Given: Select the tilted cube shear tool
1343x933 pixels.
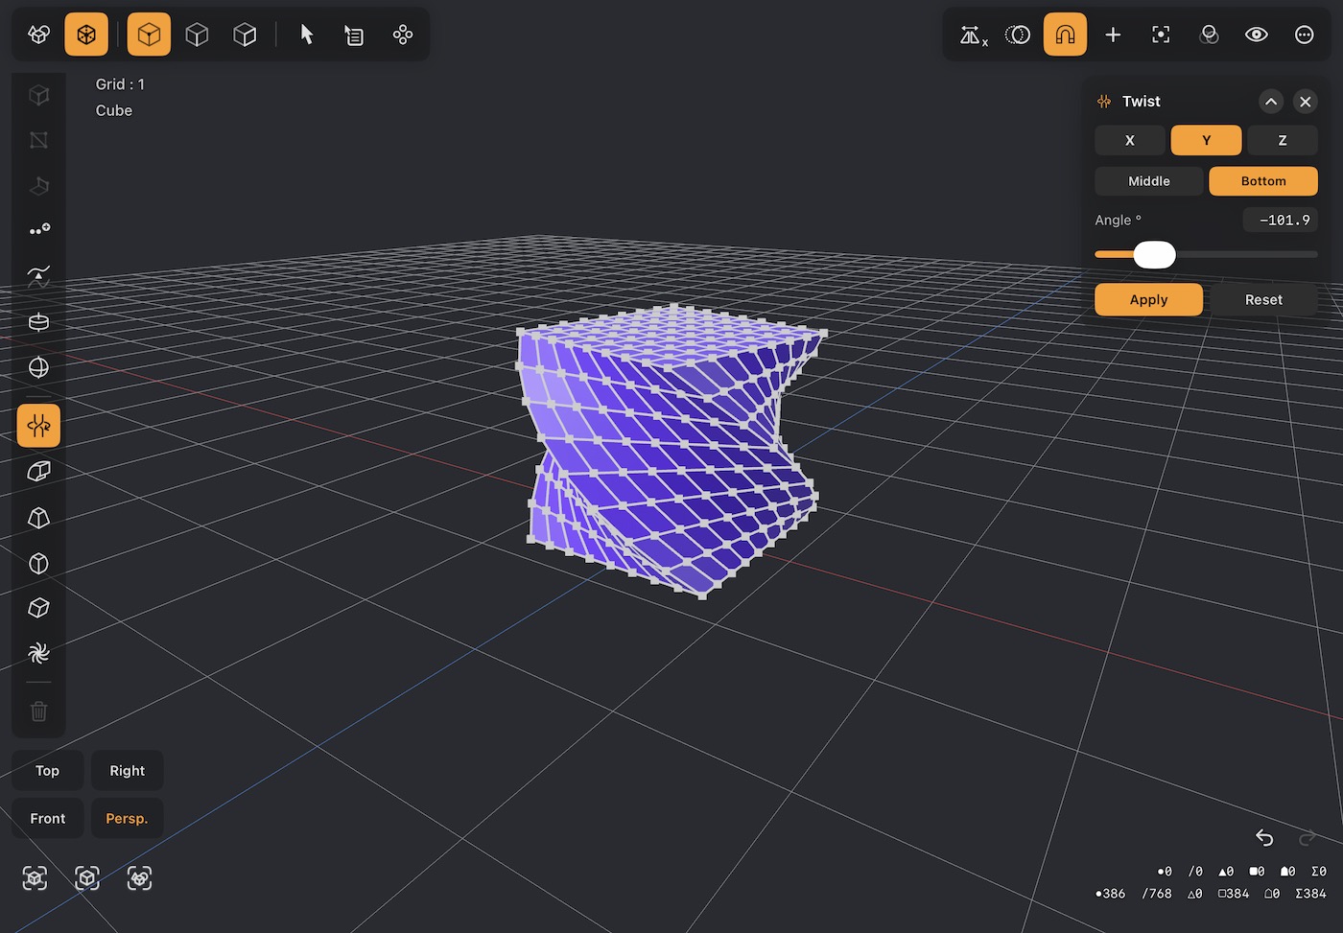Looking at the screenshot, I should pos(38,608).
